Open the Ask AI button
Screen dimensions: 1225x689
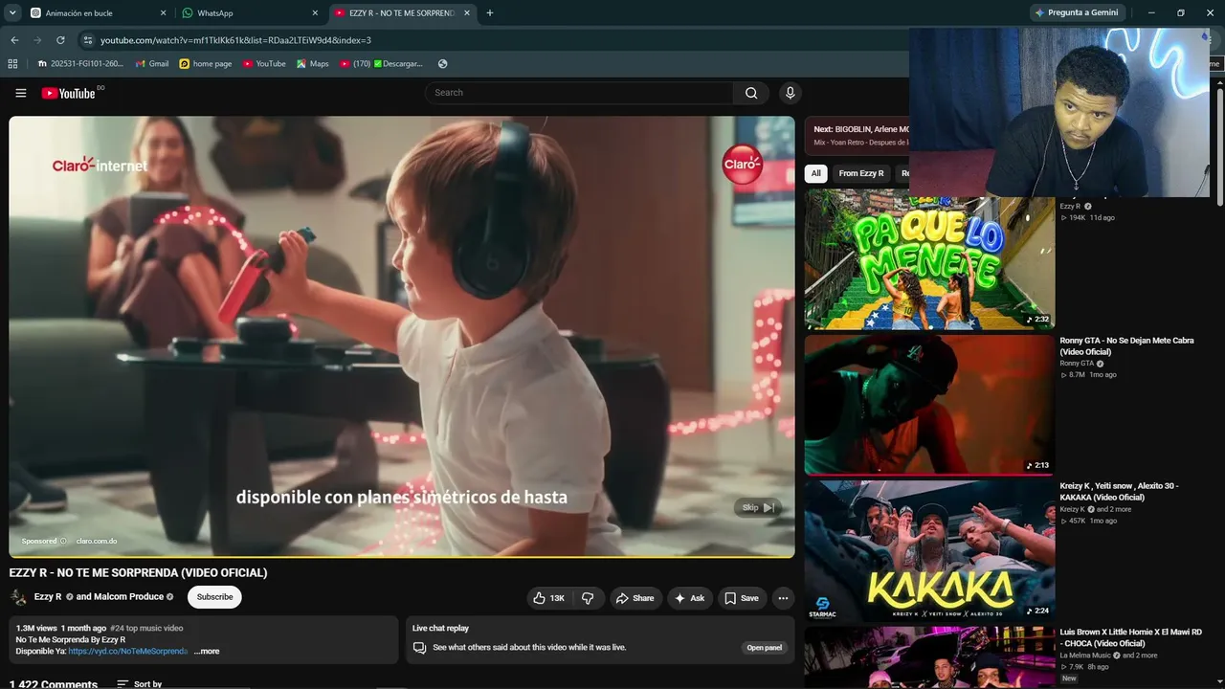tap(690, 598)
